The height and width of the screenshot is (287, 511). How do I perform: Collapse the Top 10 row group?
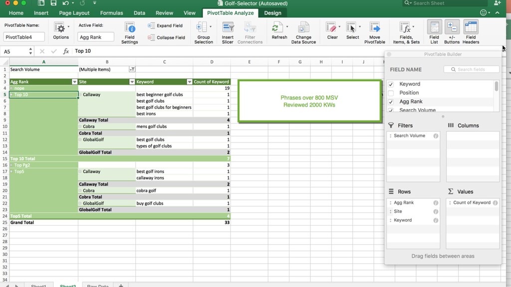point(11,94)
